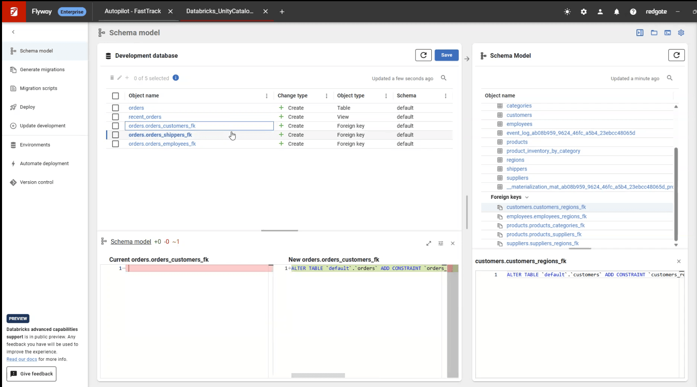Check the orders table checkbox

pyautogui.click(x=115, y=108)
